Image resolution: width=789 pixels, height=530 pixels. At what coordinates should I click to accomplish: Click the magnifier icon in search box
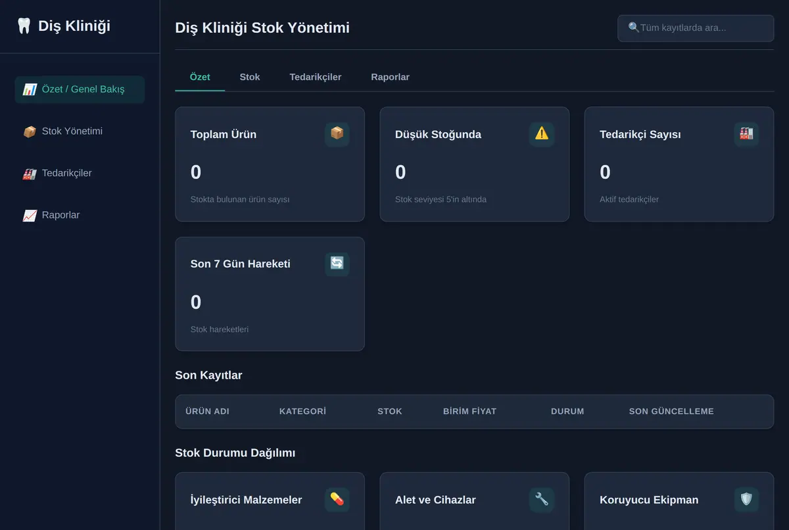point(634,28)
